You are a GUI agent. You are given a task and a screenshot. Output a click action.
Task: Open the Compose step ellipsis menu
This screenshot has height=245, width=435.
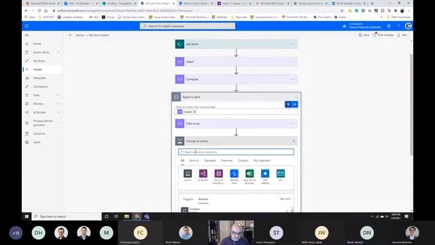click(x=293, y=79)
